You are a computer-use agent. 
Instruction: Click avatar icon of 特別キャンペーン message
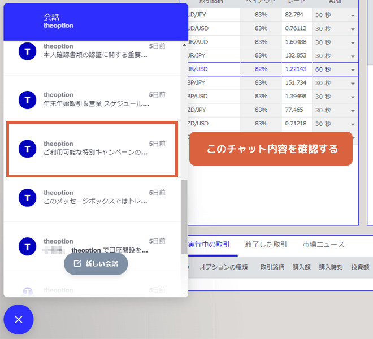point(27,149)
